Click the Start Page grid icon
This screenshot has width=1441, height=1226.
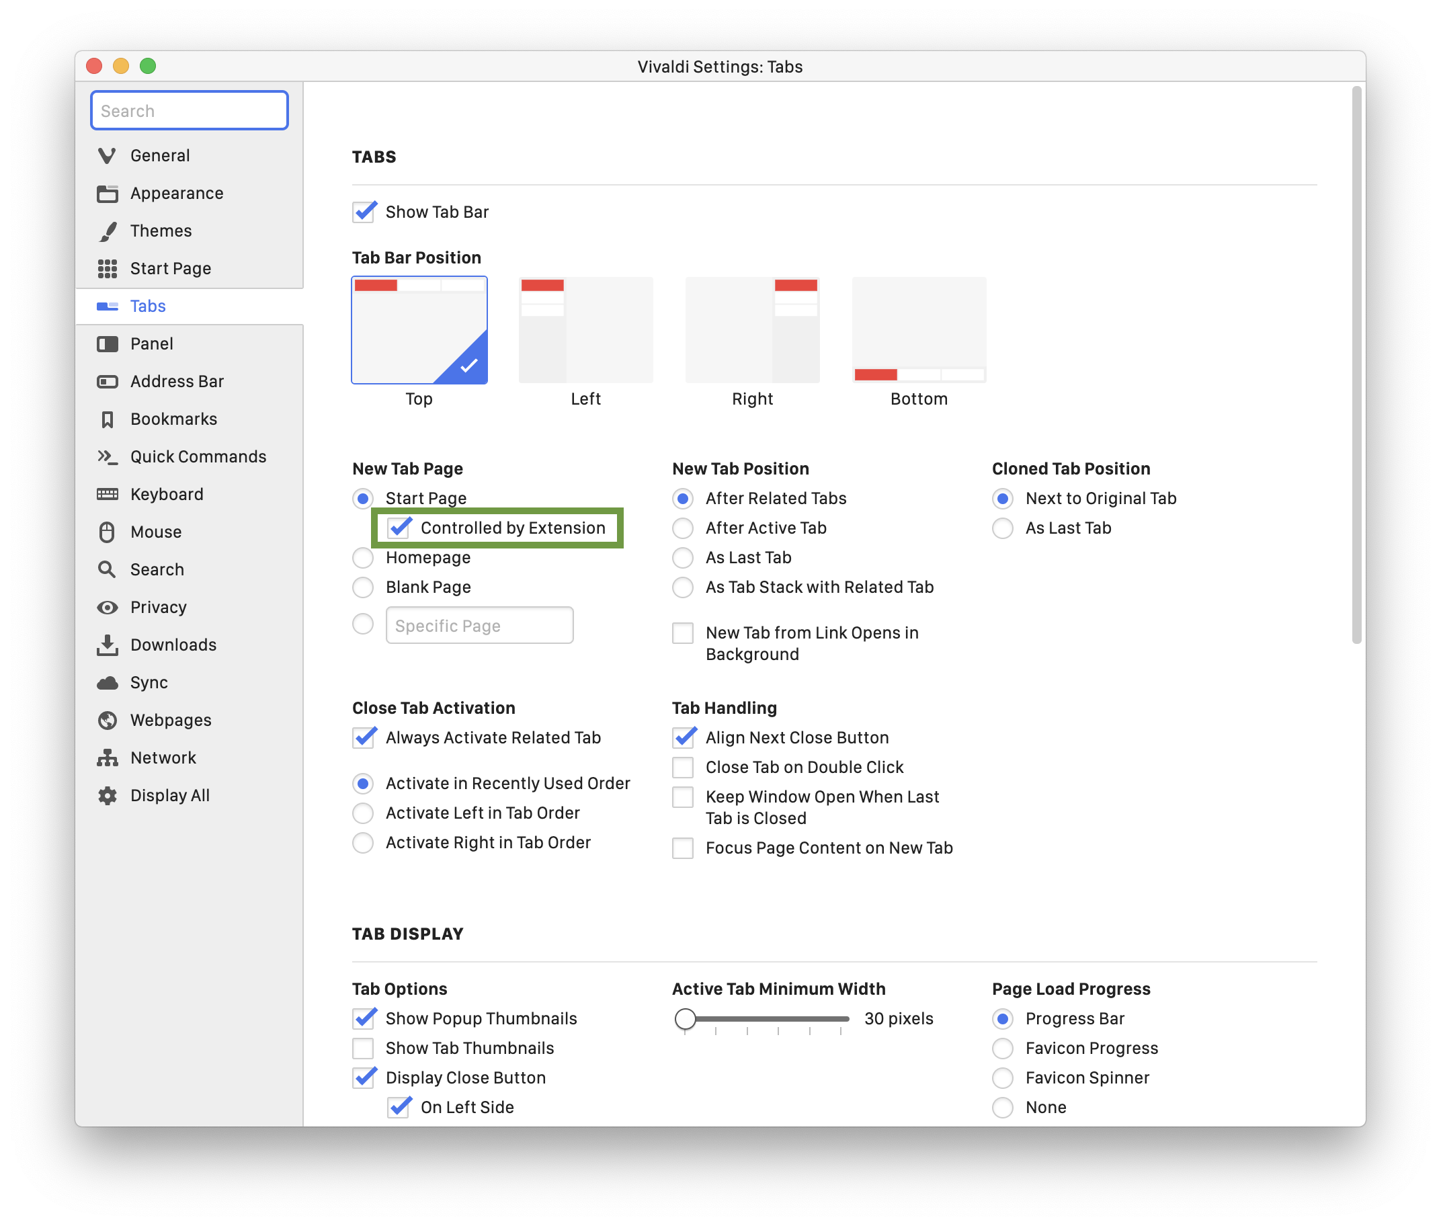tap(107, 268)
